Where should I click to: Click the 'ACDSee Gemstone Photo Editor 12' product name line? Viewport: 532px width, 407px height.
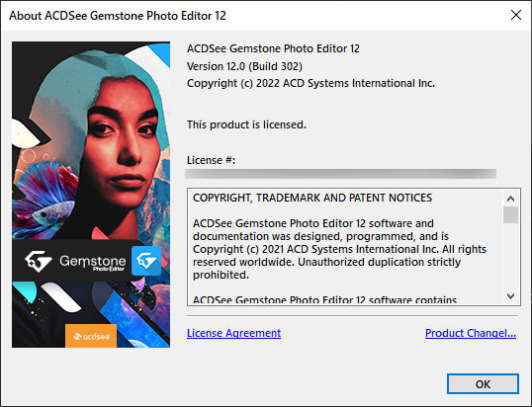click(x=273, y=48)
